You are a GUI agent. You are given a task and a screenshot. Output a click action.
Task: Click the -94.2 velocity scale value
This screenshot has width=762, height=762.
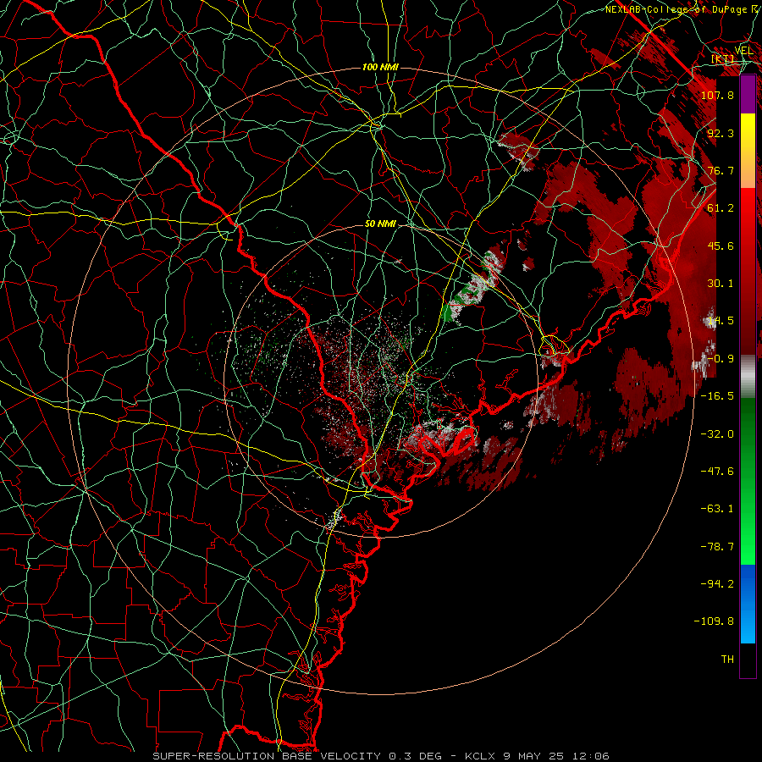point(717,584)
